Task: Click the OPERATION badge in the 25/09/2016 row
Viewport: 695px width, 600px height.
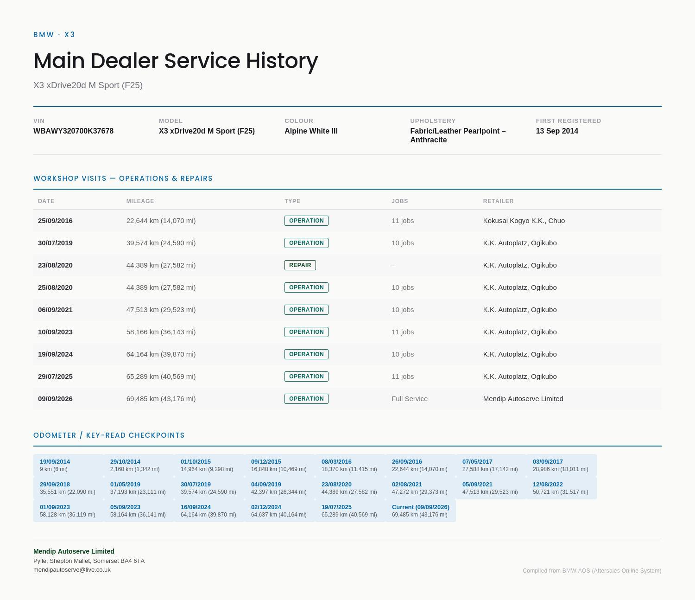Action: coord(306,221)
